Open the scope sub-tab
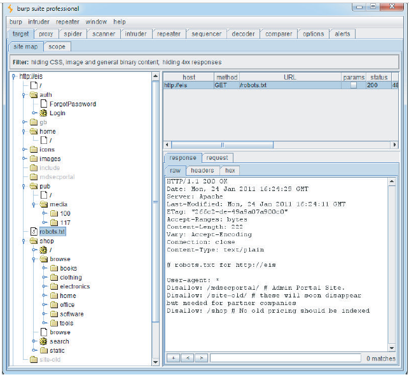Screen dimensions: 409x377 click(57, 46)
